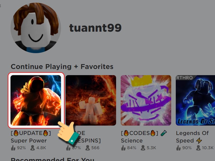
Task: Click the tuannt99 username
Action: pyautogui.click(x=95, y=28)
